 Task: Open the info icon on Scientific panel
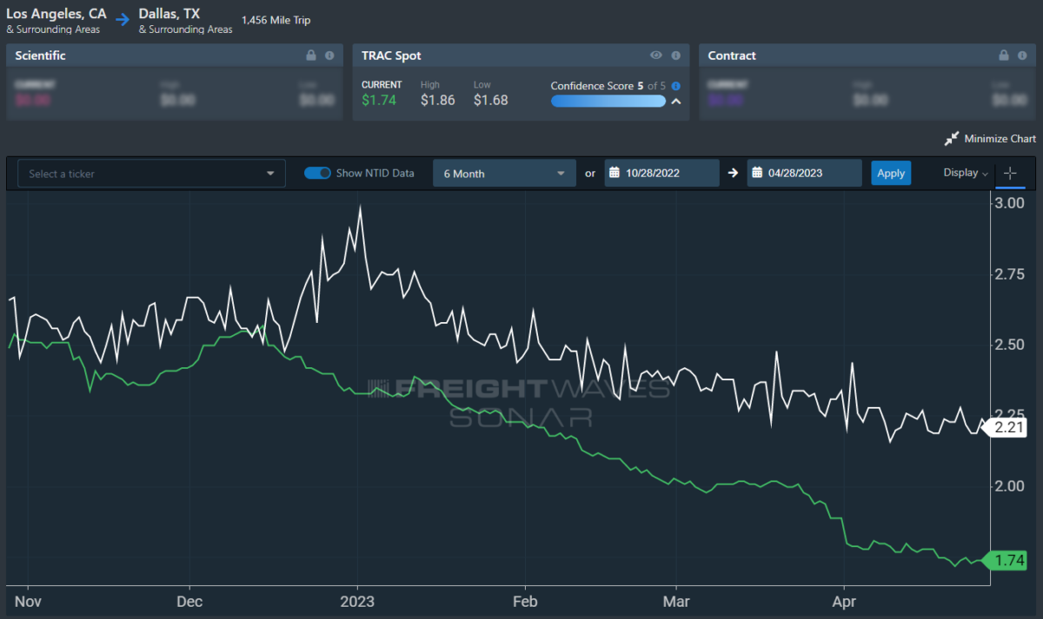329,56
